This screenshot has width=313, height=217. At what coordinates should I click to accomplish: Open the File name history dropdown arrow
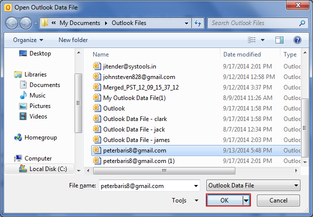[196, 186]
